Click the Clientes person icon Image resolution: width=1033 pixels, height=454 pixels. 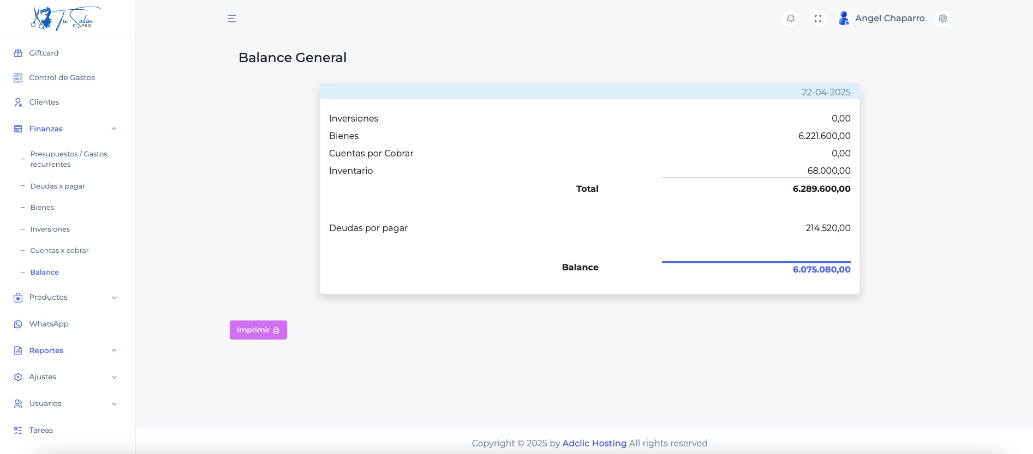coord(18,102)
